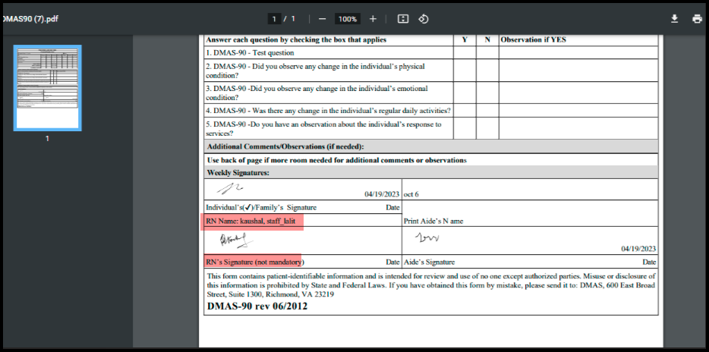Check Y box for Test question row
This screenshot has height=352, width=709.
point(465,53)
